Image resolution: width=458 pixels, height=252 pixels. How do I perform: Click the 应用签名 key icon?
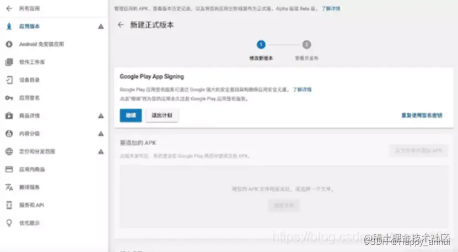pyautogui.click(x=9, y=98)
